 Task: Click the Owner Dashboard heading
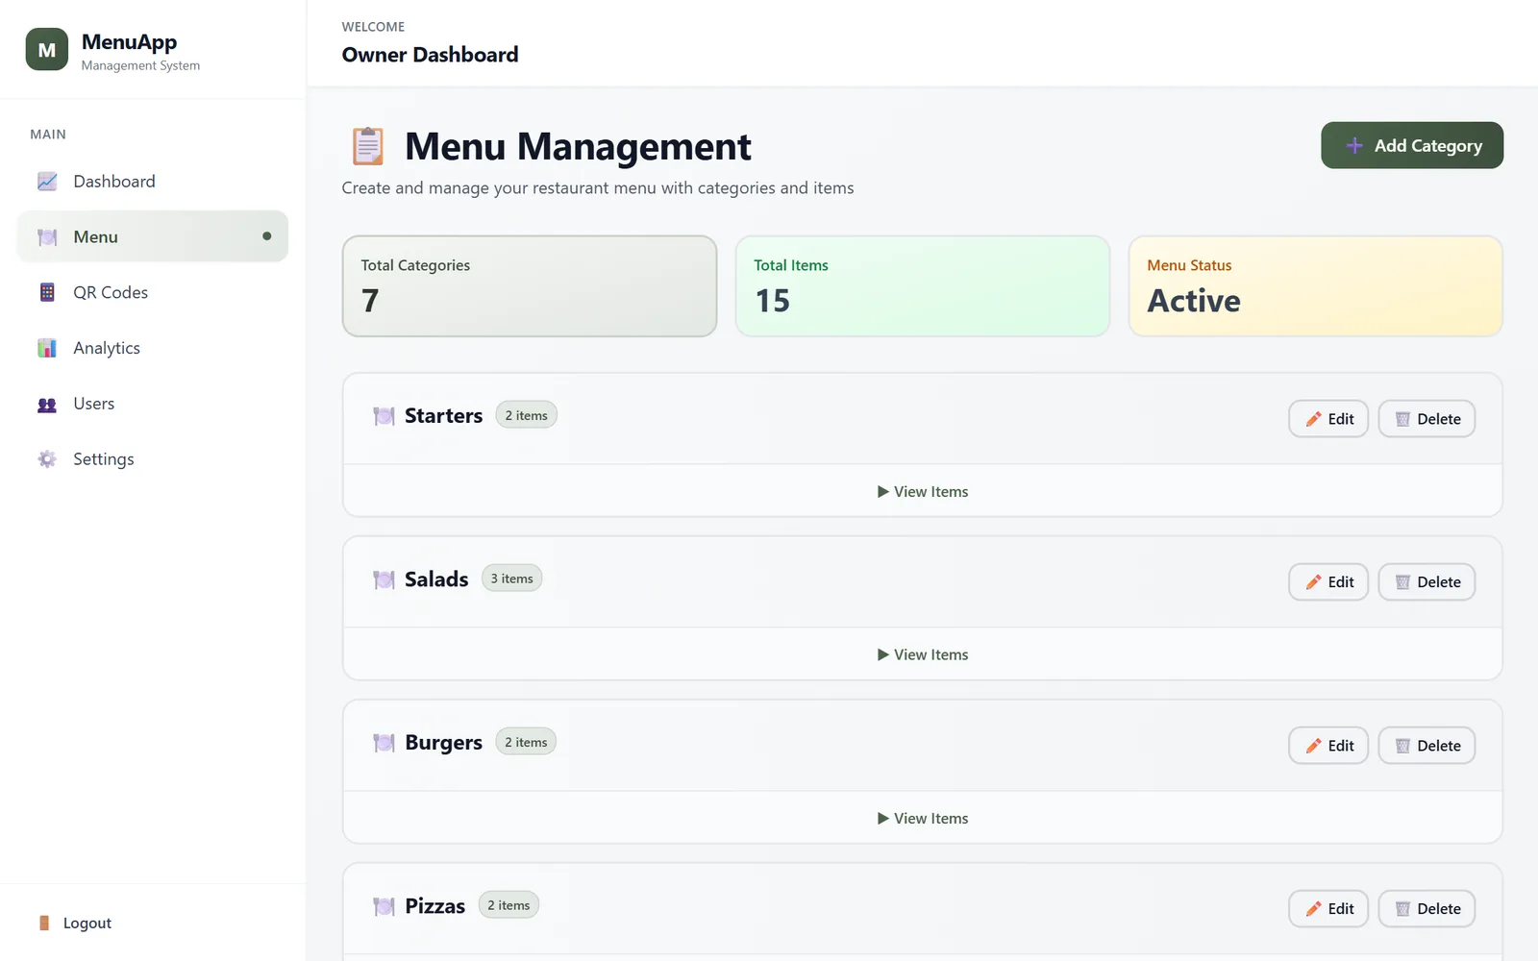[430, 55]
